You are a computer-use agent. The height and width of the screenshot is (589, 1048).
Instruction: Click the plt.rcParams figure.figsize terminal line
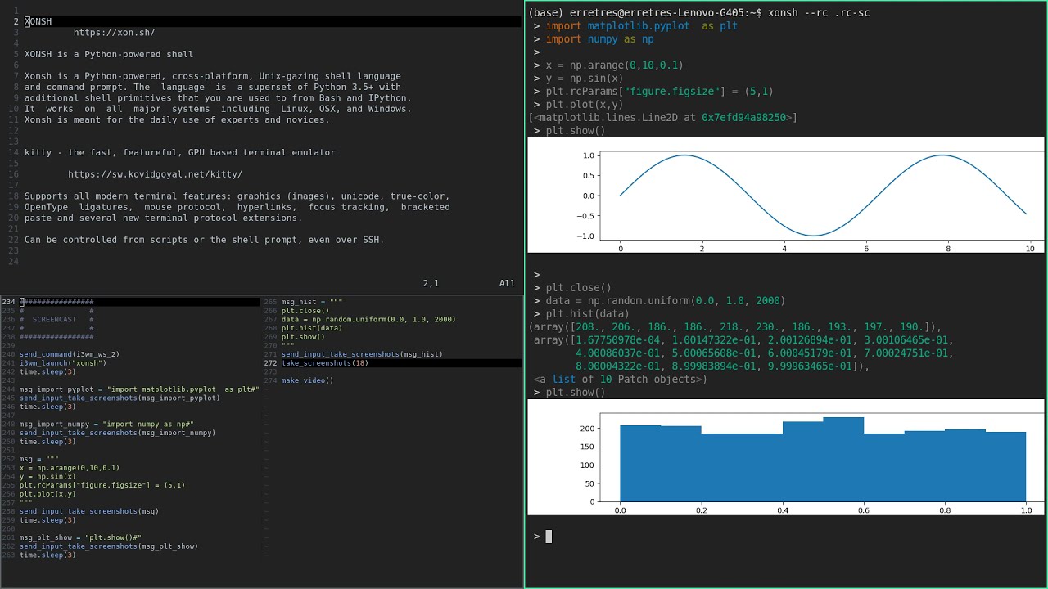click(x=660, y=92)
